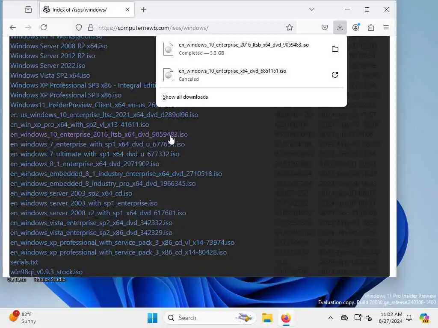This screenshot has width=438, height=328.
Task: Open en_windows_7_enterprise_with_sp1 link
Action: (98, 144)
